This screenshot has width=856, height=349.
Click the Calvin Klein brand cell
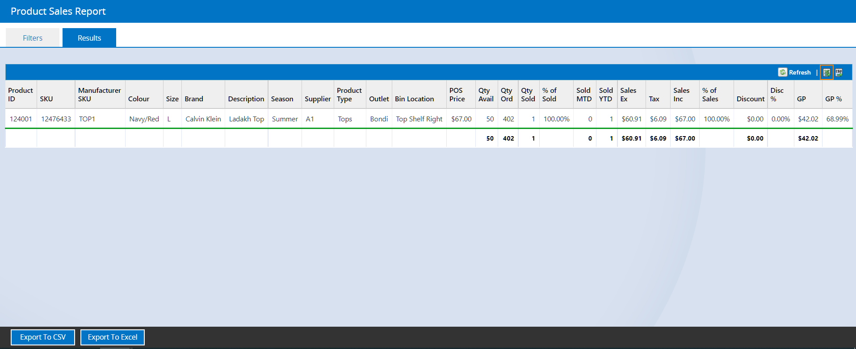pos(203,119)
